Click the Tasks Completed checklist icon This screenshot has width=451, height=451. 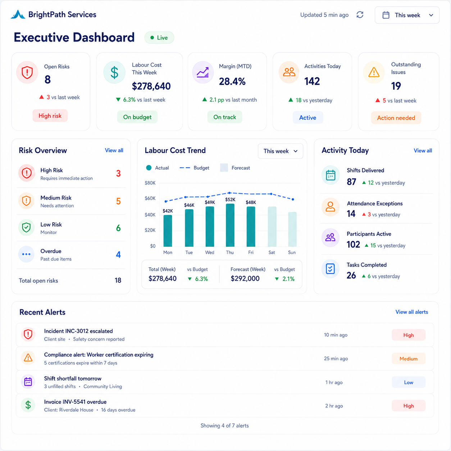[330, 269]
